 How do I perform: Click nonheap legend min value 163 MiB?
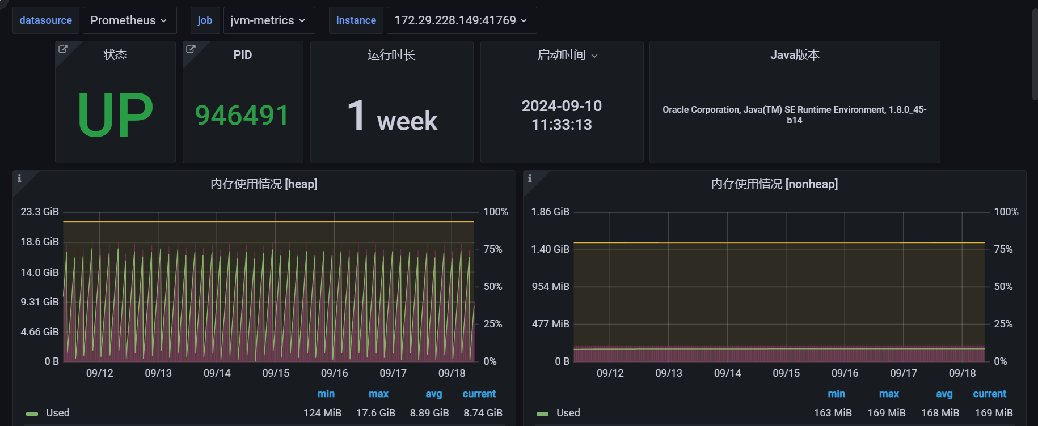(833, 413)
